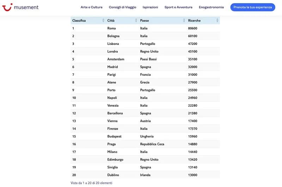The height and width of the screenshot is (187, 282).
Task: Open Arte e Cultura menu
Action: (91, 7)
